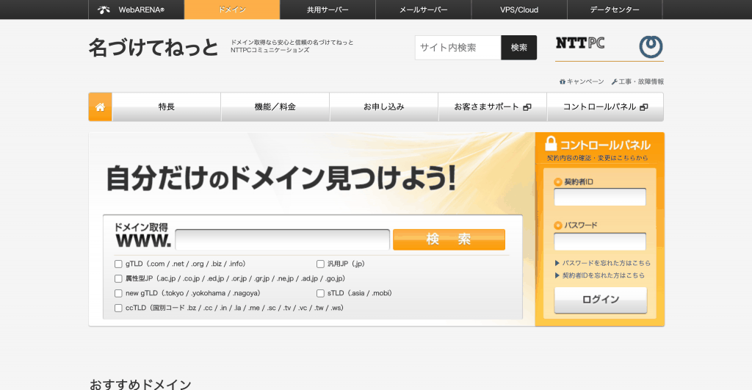The height and width of the screenshot is (390, 752).
Task: Click the おすすめドメイン heading
Action: point(140,384)
